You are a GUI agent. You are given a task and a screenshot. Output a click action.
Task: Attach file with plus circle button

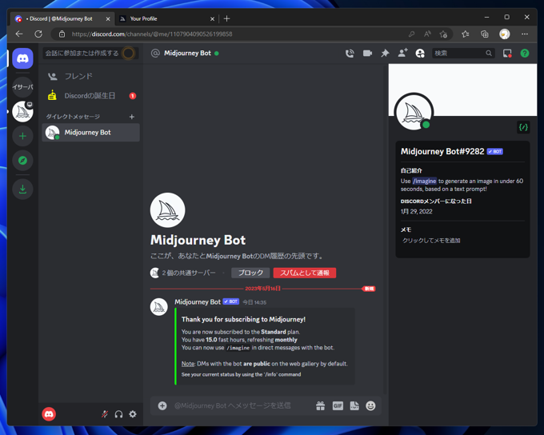pyautogui.click(x=162, y=405)
